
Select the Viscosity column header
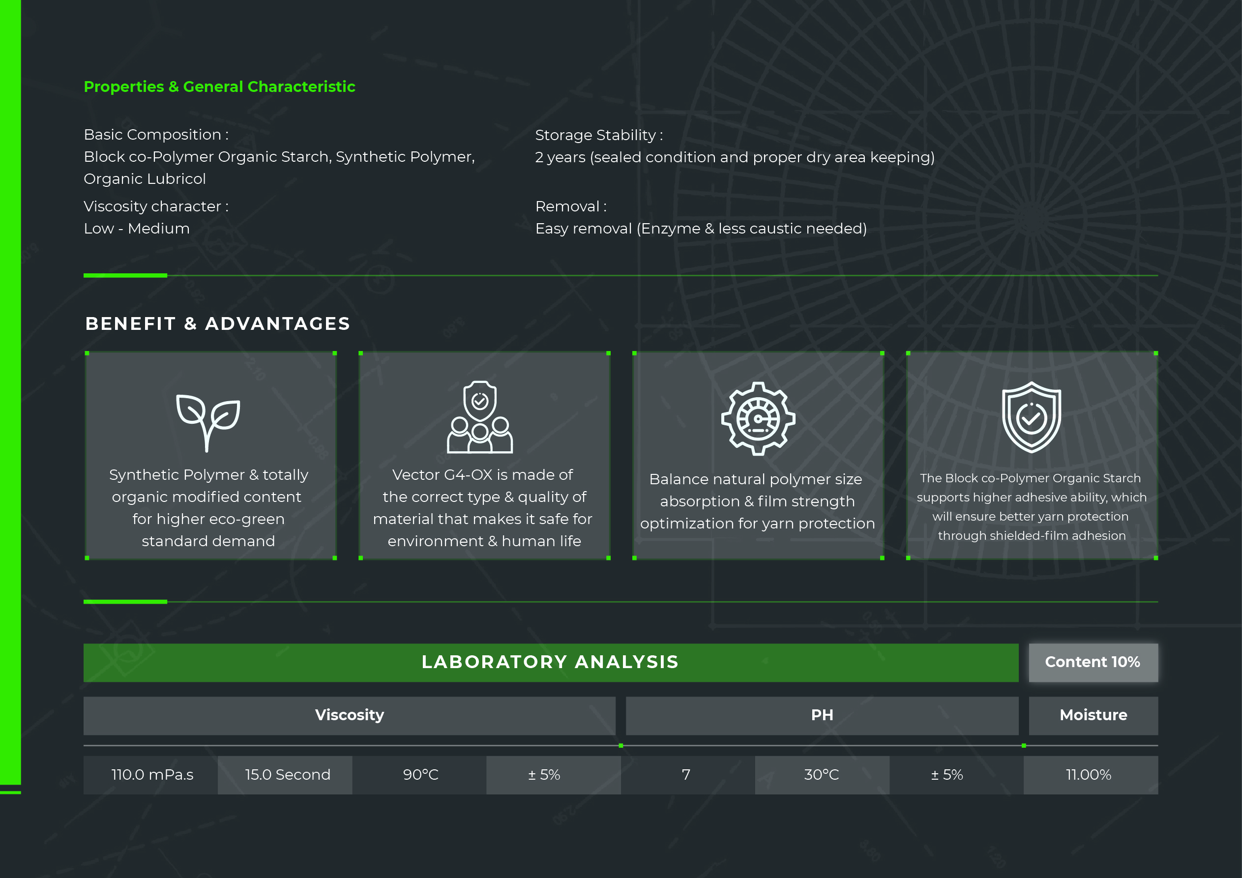pos(350,716)
